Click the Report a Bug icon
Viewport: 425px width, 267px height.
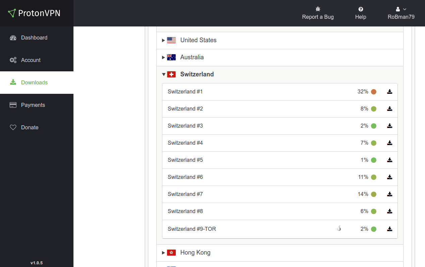click(x=318, y=9)
